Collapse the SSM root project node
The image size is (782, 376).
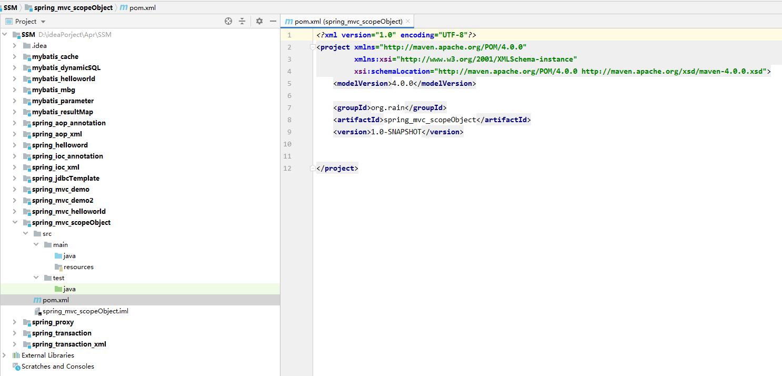click(x=5, y=35)
